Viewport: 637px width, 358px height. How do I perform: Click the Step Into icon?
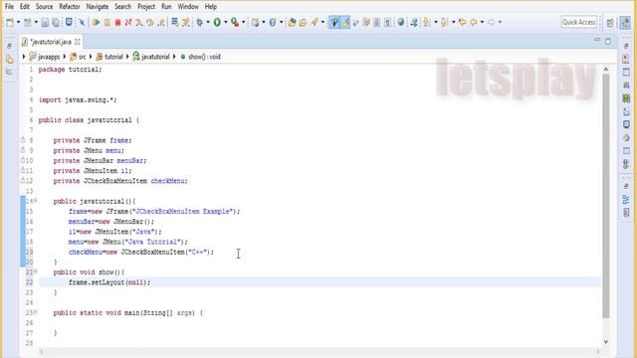tap(139, 22)
